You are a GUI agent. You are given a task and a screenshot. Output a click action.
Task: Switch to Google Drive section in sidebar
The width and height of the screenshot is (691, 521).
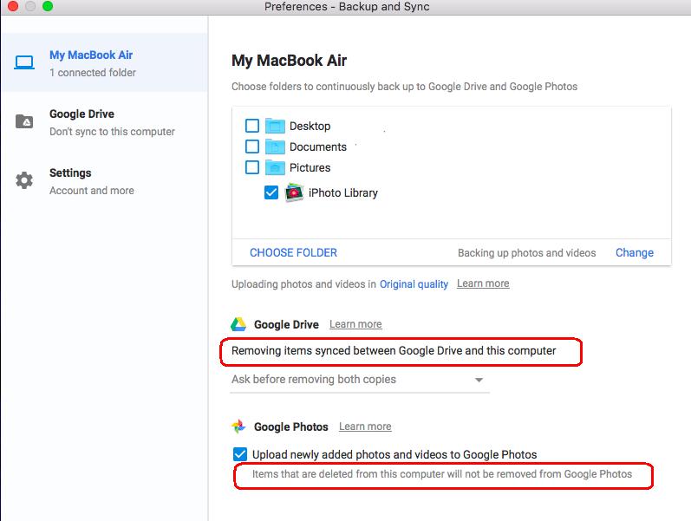pyautogui.click(x=104, y=121)
